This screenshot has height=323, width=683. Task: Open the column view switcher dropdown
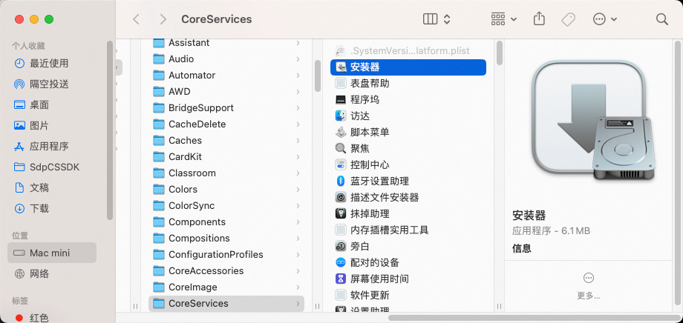pyautogui.click(x=437, y=19)
